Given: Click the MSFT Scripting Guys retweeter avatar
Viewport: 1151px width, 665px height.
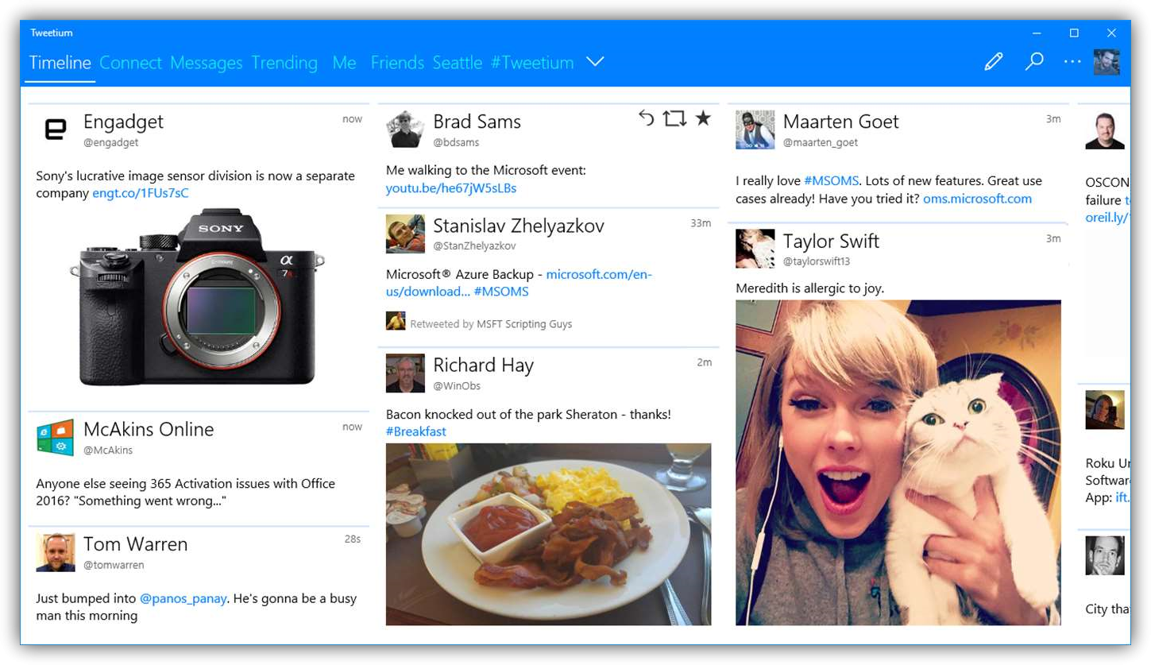Looking at the screenshot, I should coord(396,320).
